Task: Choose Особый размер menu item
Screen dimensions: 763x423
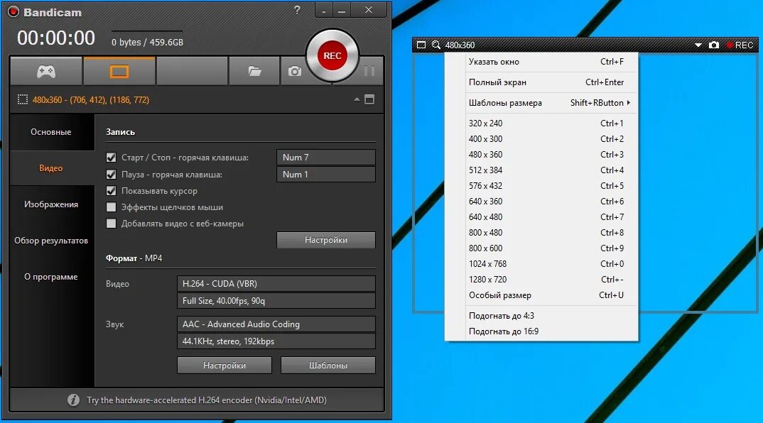Action: tap(541, 295)
